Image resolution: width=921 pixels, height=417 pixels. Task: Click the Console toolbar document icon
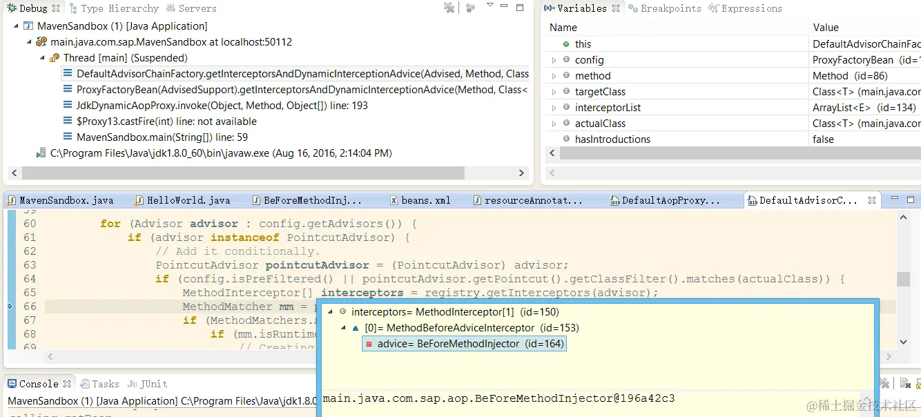(904, 384)
